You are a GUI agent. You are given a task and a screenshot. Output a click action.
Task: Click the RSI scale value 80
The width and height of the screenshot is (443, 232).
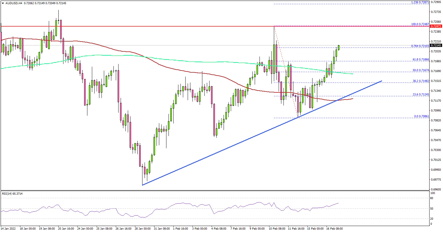point(431,198)
